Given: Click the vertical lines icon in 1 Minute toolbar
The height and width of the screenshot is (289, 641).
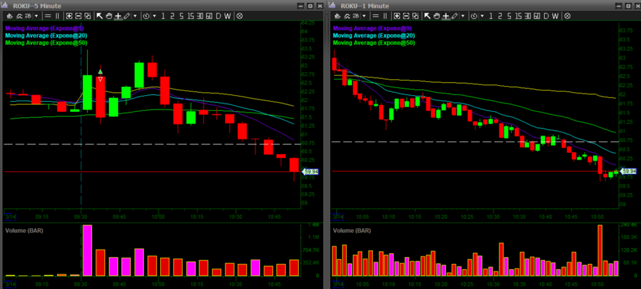Looking at the screenshot, I should 385,15.
